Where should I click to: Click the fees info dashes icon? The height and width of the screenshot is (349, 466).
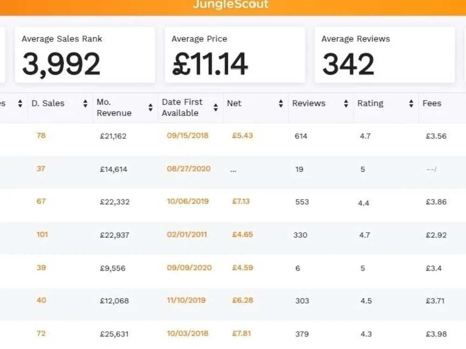coord(431,169)
